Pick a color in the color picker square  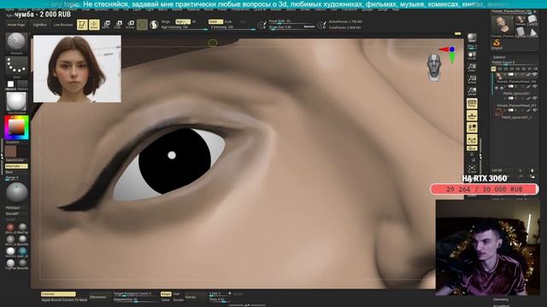coord(16,127)
